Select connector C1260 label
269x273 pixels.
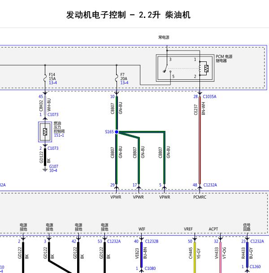point(255,267)
